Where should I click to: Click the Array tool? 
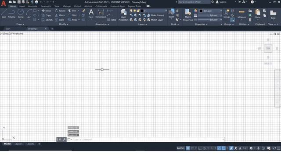pos(72,20)
